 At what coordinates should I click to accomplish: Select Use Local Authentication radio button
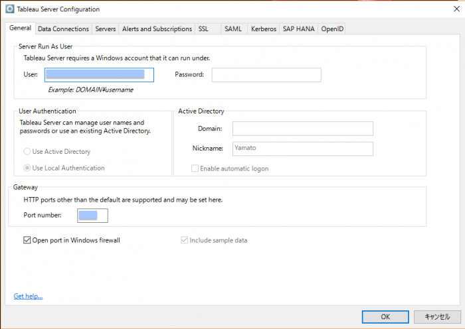coord(27,168)
